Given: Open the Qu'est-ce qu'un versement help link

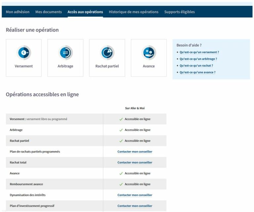Looking at the screenshot, I should tap(199, 52).
